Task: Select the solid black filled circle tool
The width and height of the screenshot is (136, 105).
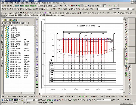Action: [x=80, y=13]
